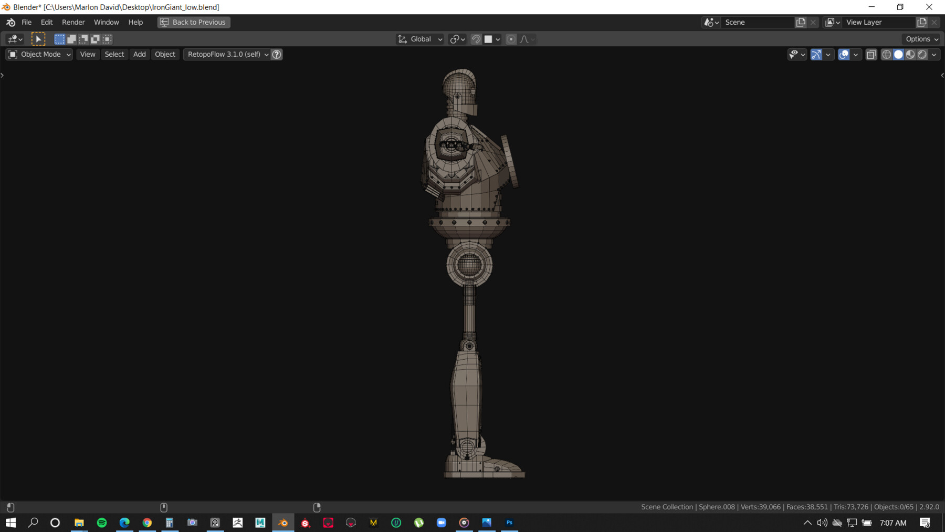Launch Spotify from the taskbar
Viewport: 945px width, 532px height.
102,523
